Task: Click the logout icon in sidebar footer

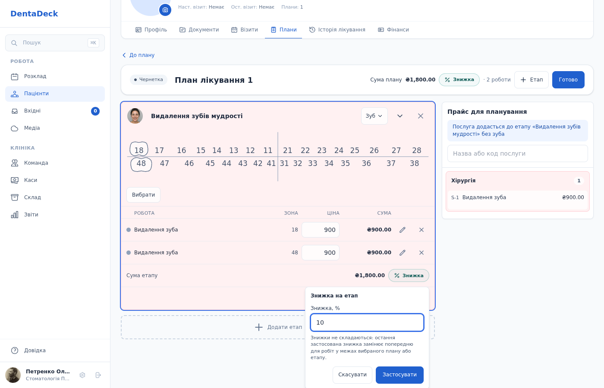Action: 98,375
